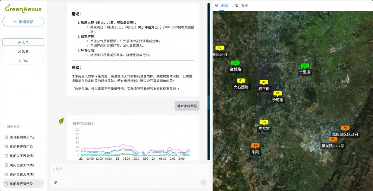373x191 pixels.
Task: Select the AI ESG mode
Action: point(23,61)
